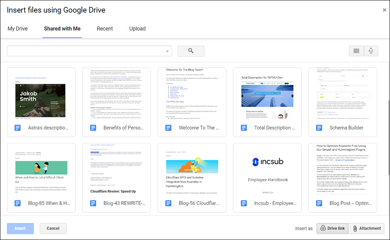Image resolution: width=390 pixels, height=240 pixels.
Task: Select the Shared with Me tab
Action: [x=62, y=29]
